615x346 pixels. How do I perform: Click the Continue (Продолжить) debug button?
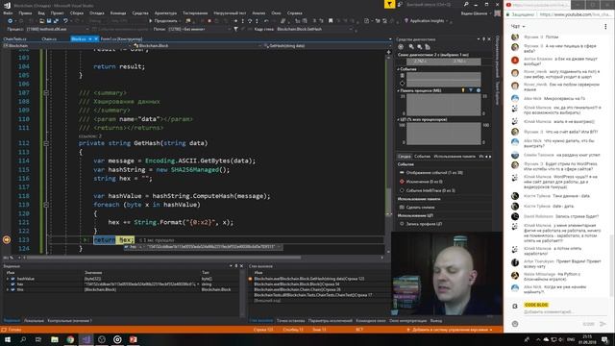click(x=162, y=21)
